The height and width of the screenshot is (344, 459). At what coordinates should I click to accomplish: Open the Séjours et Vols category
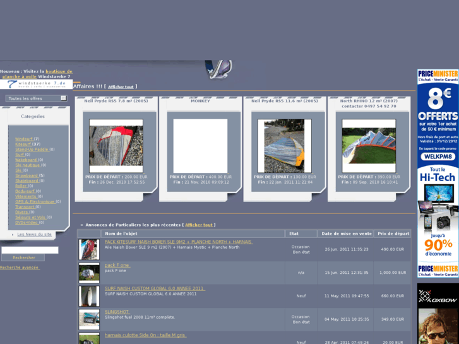tap(31, 217)
